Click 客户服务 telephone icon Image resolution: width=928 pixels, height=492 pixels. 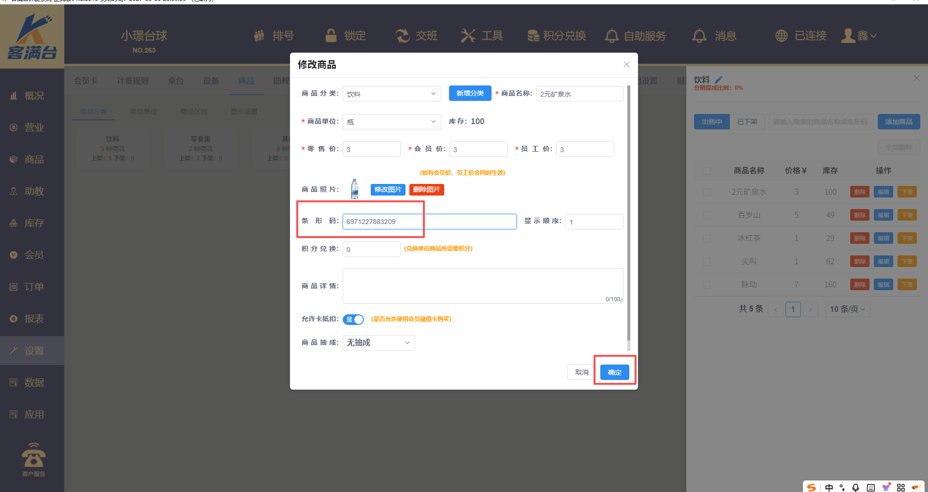click(33, 456)
